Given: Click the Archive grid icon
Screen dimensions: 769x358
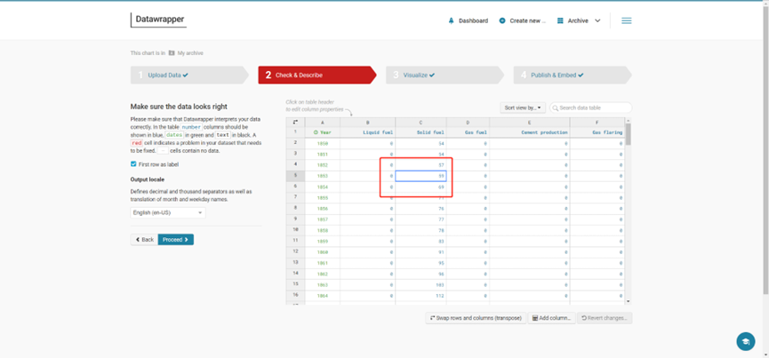Looking at the screenshot, I should 560,21.
